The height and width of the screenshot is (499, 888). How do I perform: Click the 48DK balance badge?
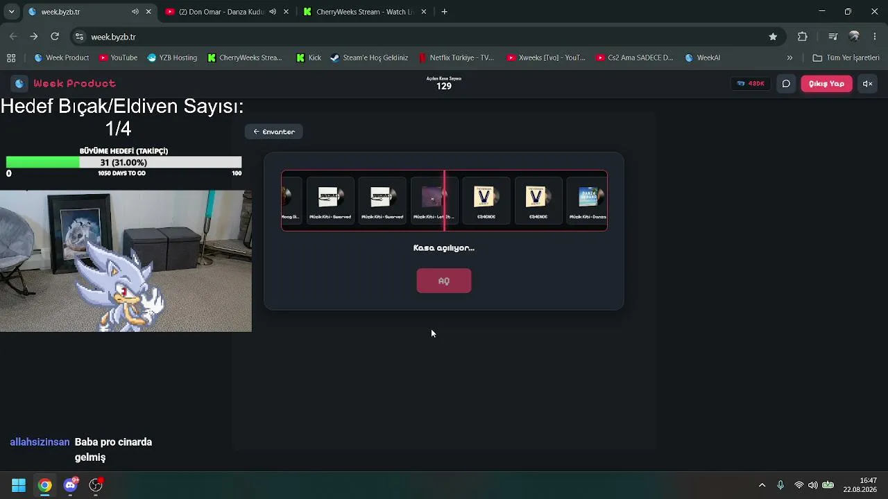coord(751,83)
